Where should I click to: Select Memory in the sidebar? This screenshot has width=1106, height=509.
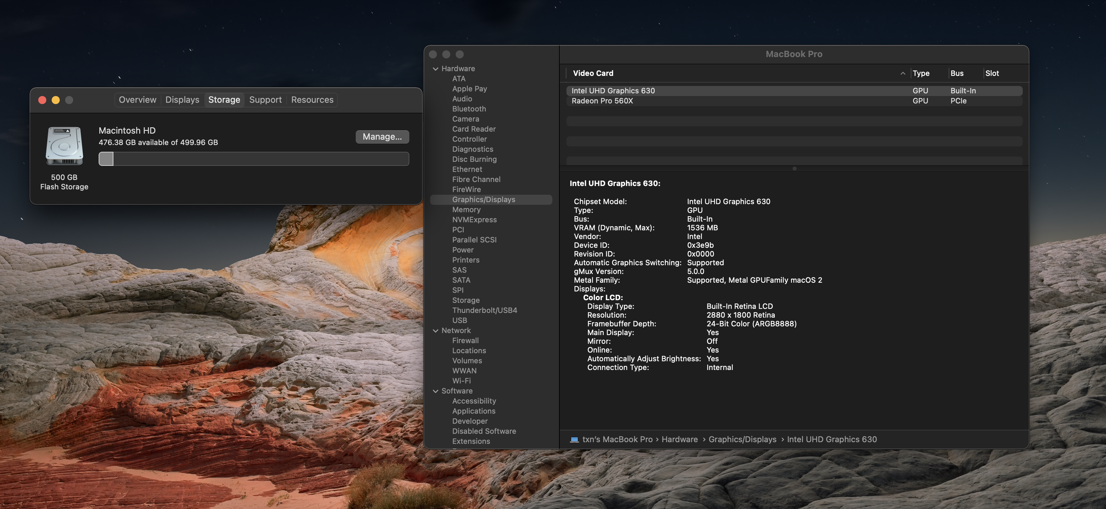(466, 210)
